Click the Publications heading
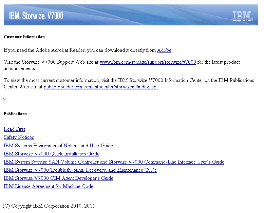The width and height of the screenshot is (264, 213). (x=15, y=114)
